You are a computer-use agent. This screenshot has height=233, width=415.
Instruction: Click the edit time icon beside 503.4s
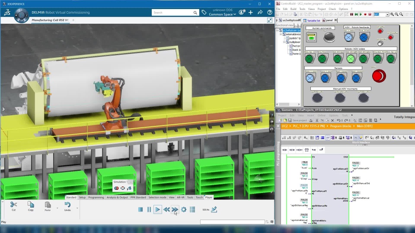pyautogui.click(x=214, y=210)
